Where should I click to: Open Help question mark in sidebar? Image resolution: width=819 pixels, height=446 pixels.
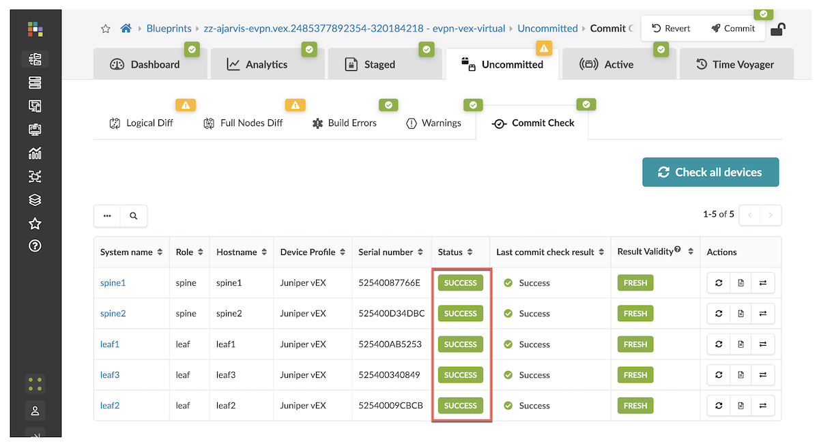point(35,246)
